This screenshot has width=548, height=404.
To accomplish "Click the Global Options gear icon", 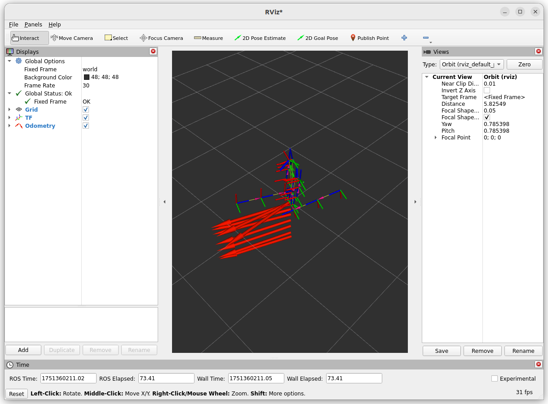I will click(18, 61).
